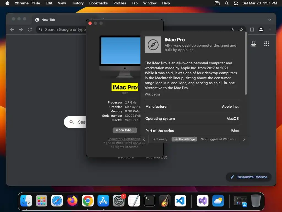The image size is (282, 212).
Task: Open the Edit menu
Action: point(49,3)
